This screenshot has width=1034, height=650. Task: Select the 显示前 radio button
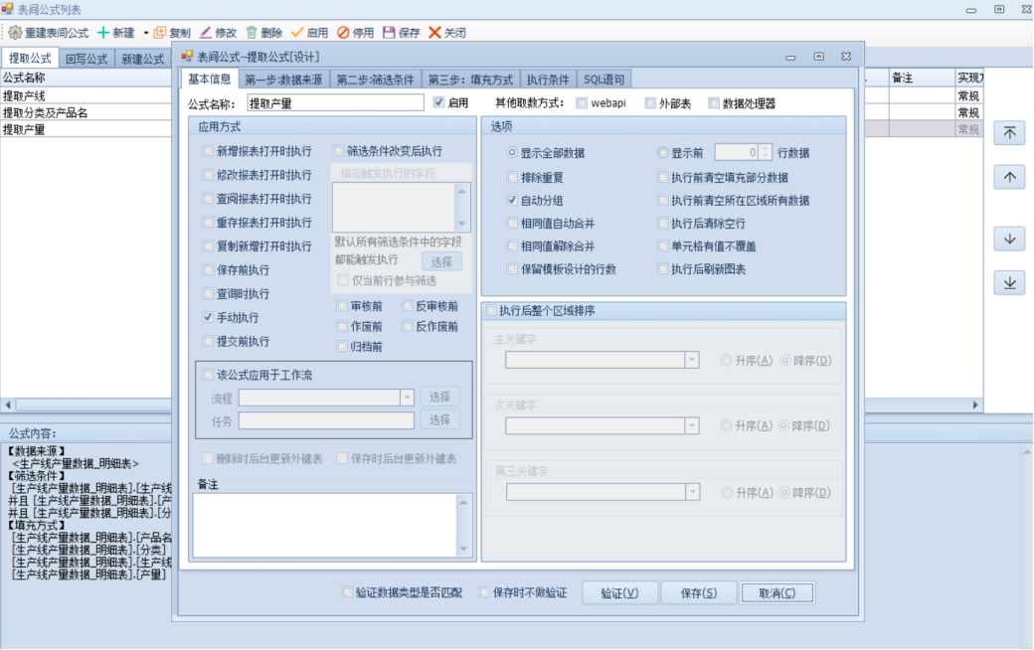[663, 153]
